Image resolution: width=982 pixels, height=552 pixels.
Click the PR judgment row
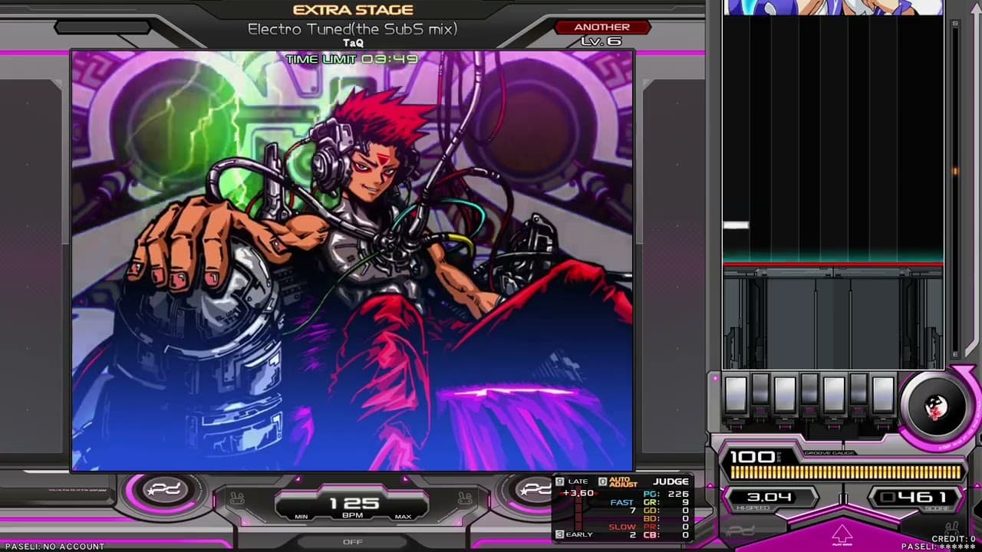[666, 527]
